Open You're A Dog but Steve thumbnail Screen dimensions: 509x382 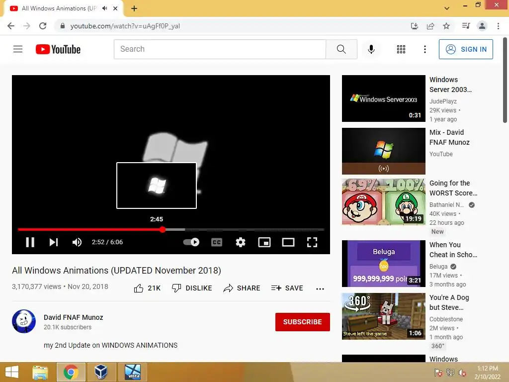click(x=384, y=316)
